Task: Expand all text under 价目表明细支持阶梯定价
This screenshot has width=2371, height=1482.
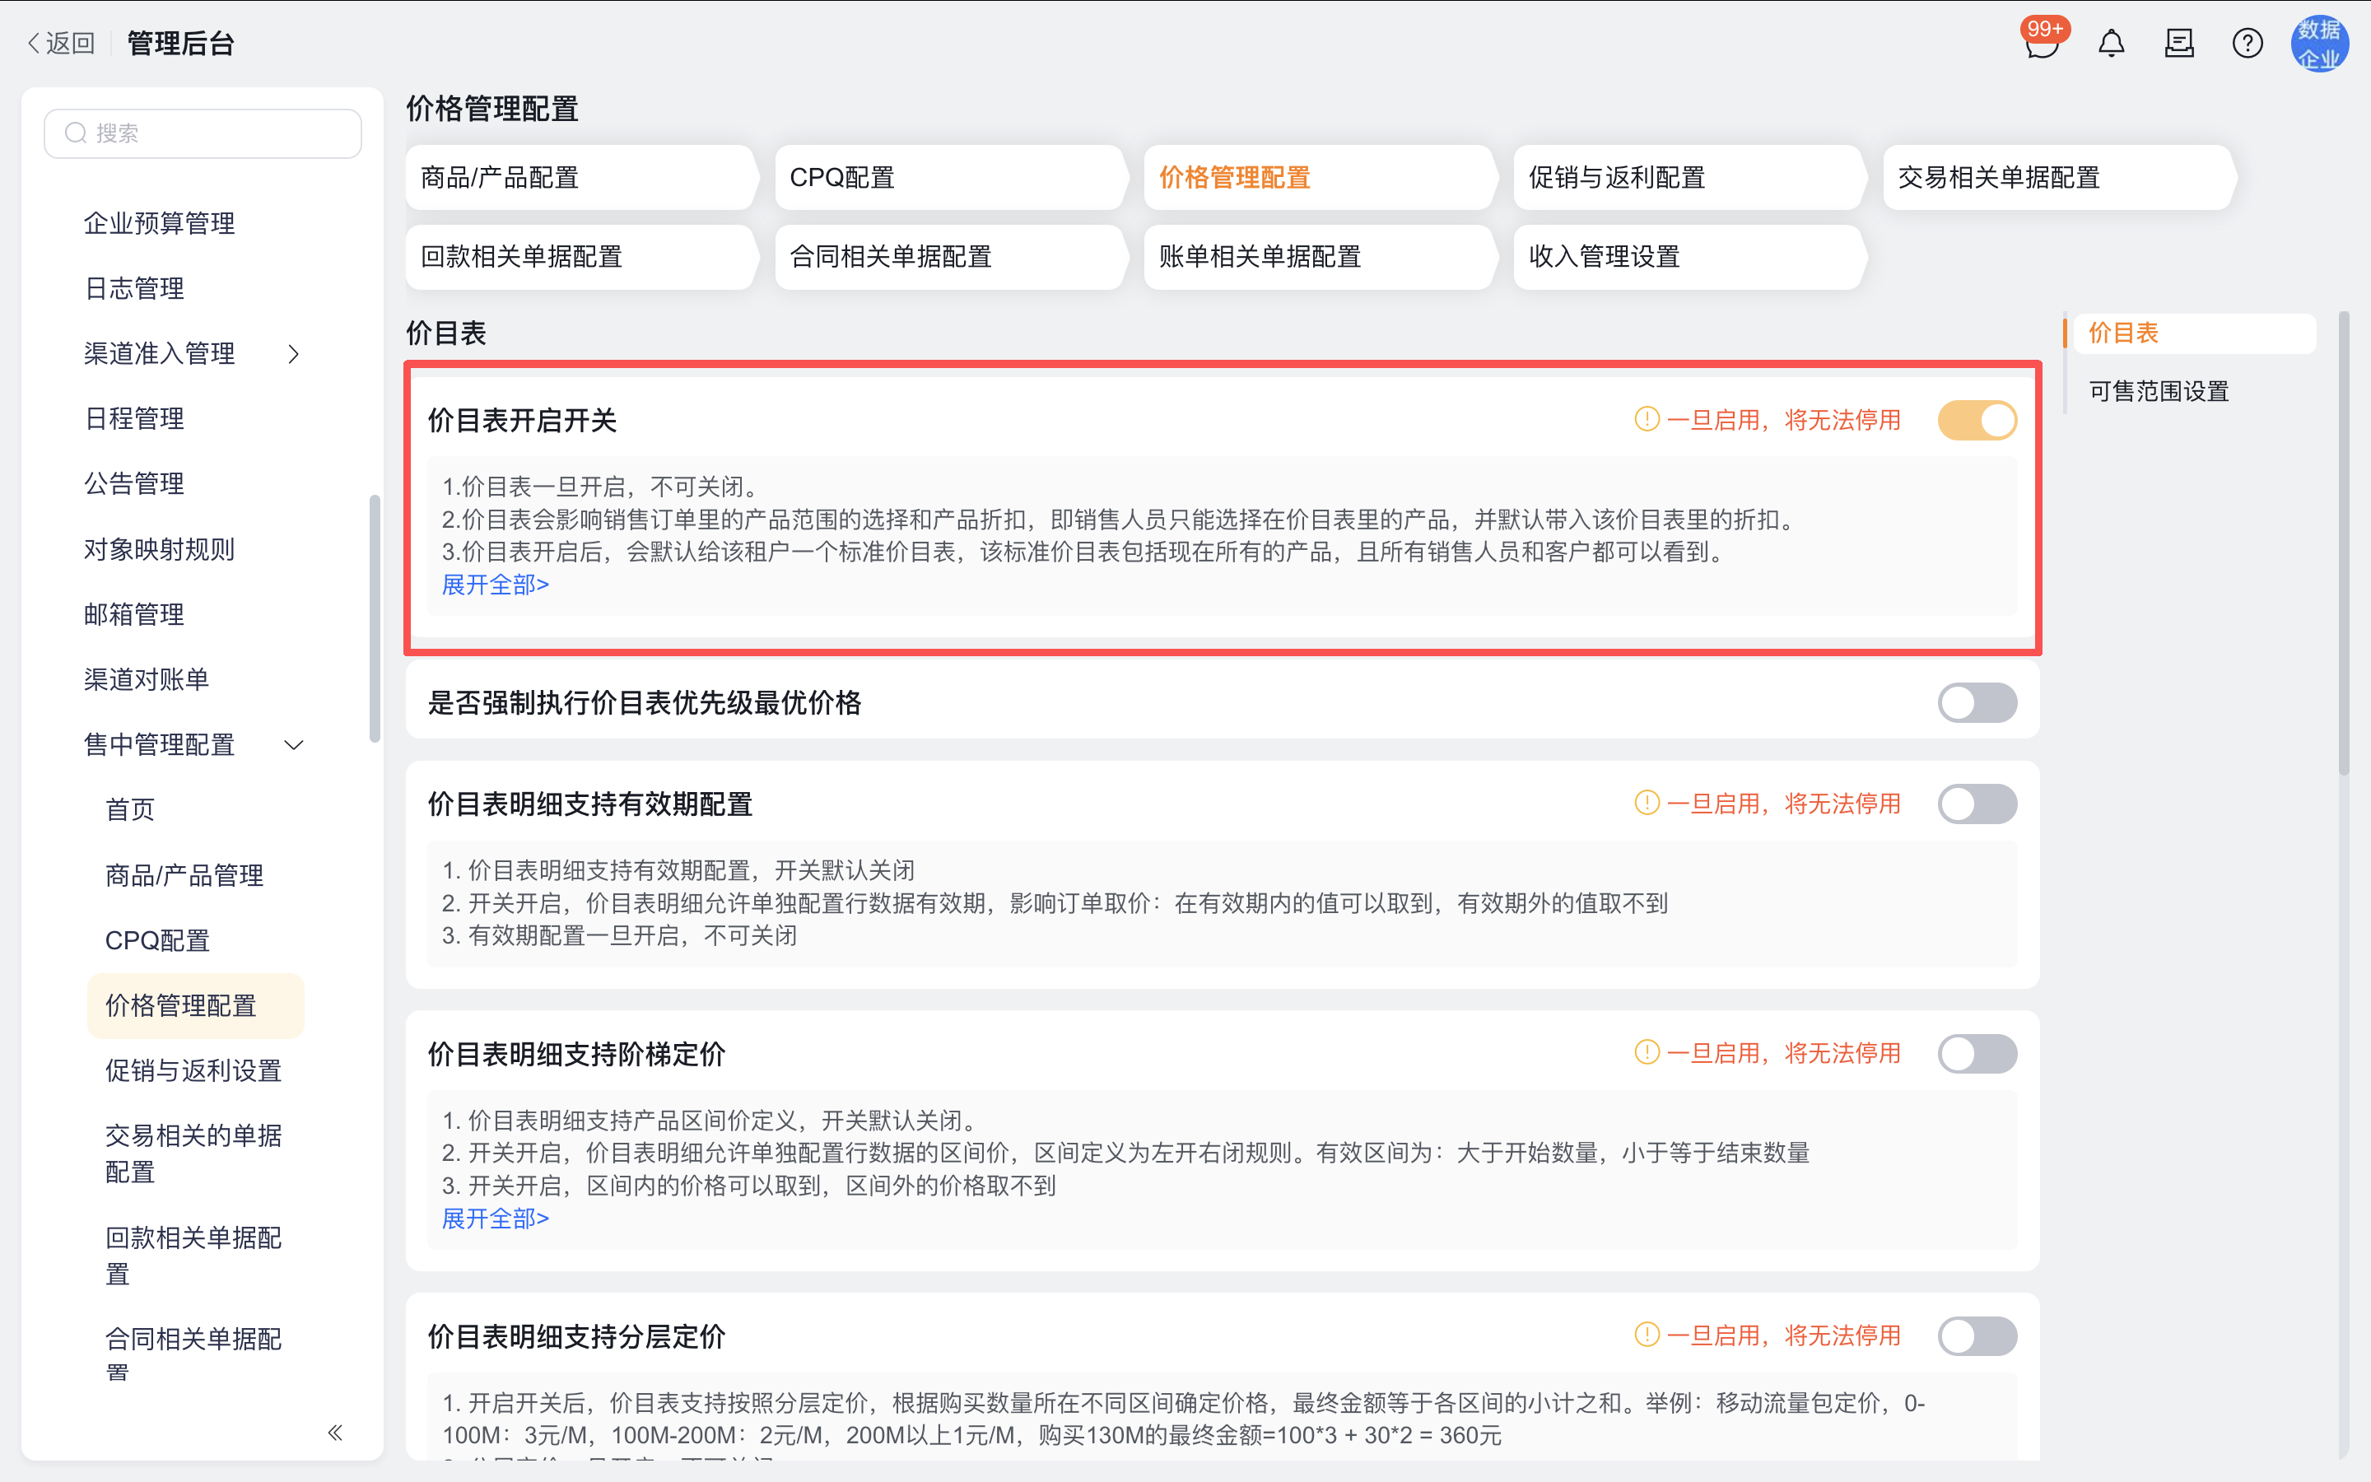Action: [x=495, y=1219]
